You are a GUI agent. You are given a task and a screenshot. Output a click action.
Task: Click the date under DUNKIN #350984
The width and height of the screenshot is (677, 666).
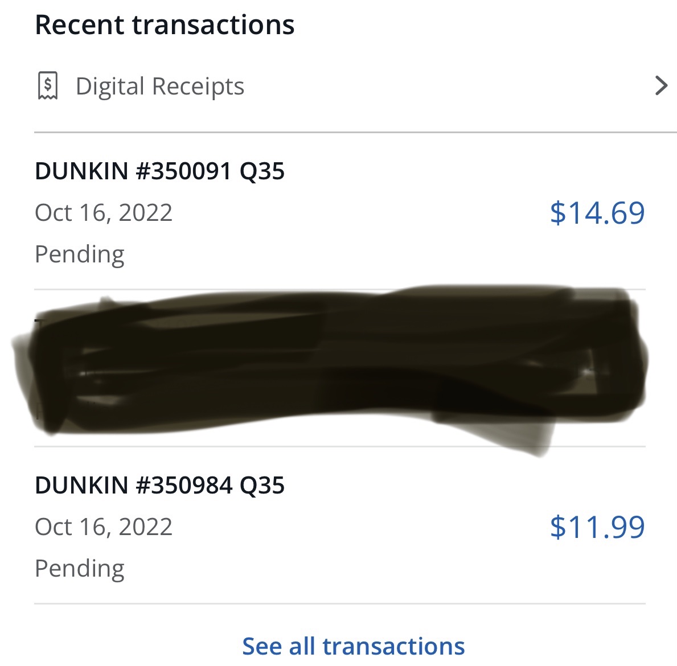[104, 527]
